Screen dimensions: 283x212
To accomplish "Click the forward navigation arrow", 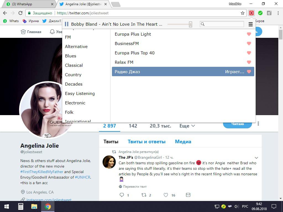I will pos(13,13).
